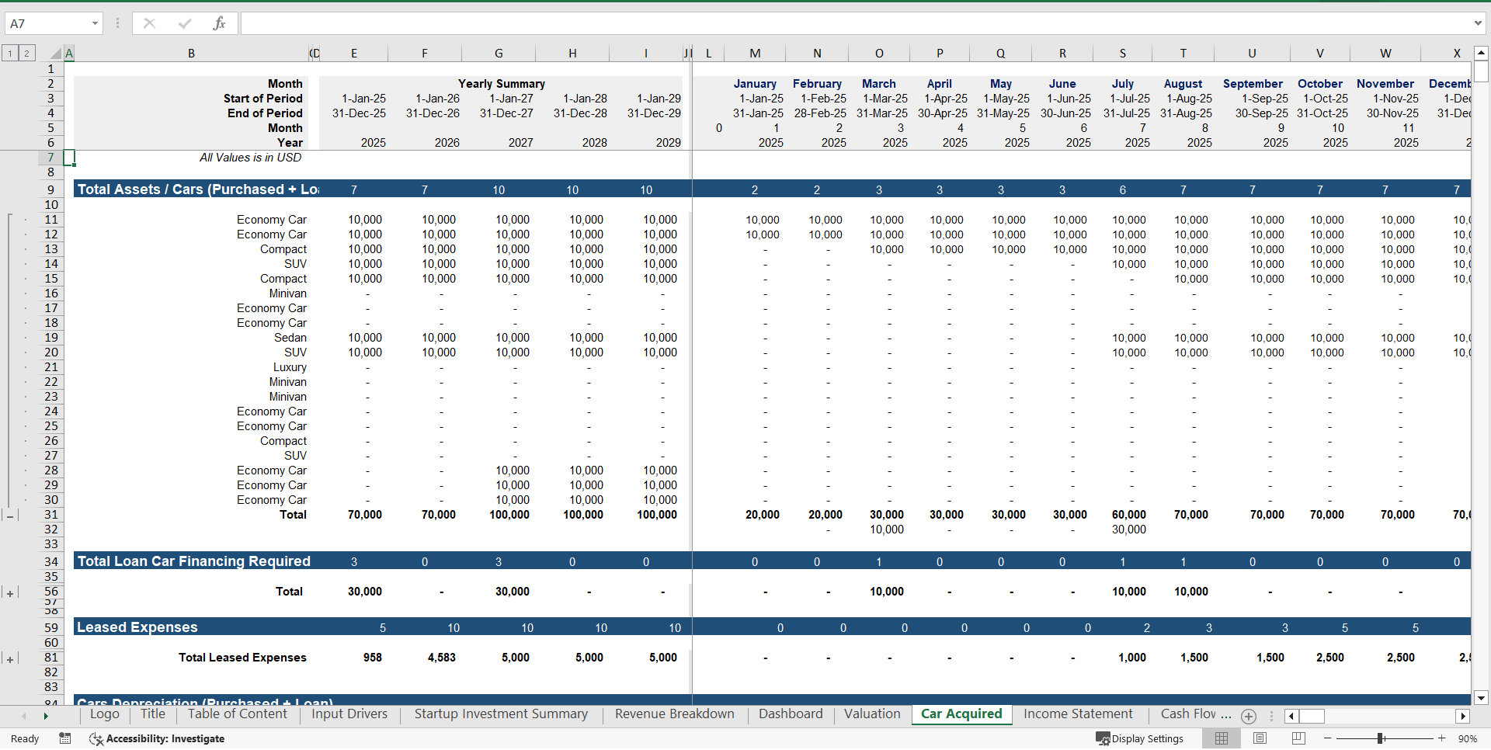The width and height of the screenshot is (1491, 750).
Task: Click formula bar options dots handle
Action: click(117, 23)
